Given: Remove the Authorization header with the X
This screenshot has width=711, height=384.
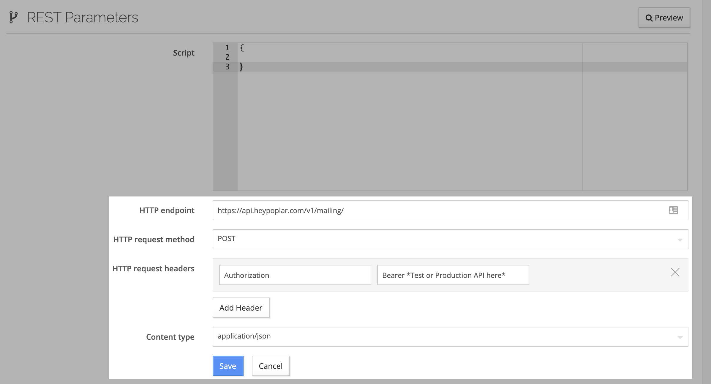Looking at the screenshot, I should pos(675,272).
